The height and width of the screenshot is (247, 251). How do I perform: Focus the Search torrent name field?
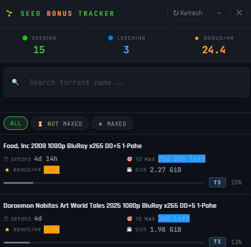pyautogui.click(x=126, y=82)
